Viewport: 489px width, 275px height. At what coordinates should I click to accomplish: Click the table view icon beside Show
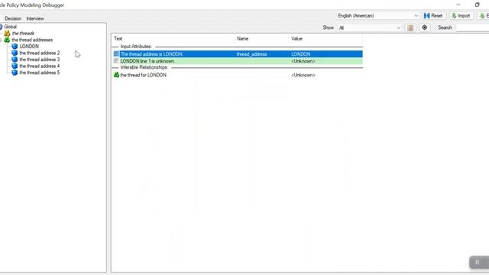[x=410, y=27]
